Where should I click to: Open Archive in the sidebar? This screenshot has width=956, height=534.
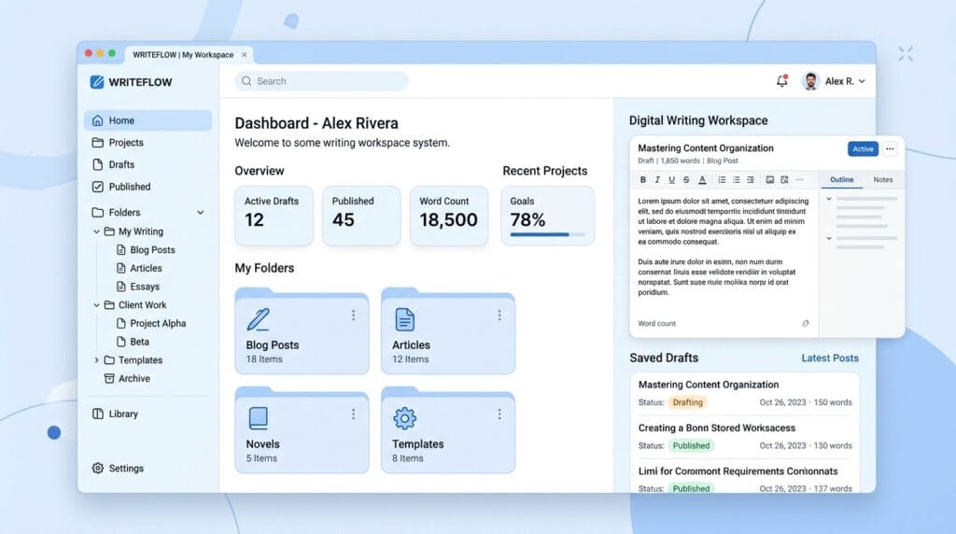pyautogui.click(x=127, y=378)
